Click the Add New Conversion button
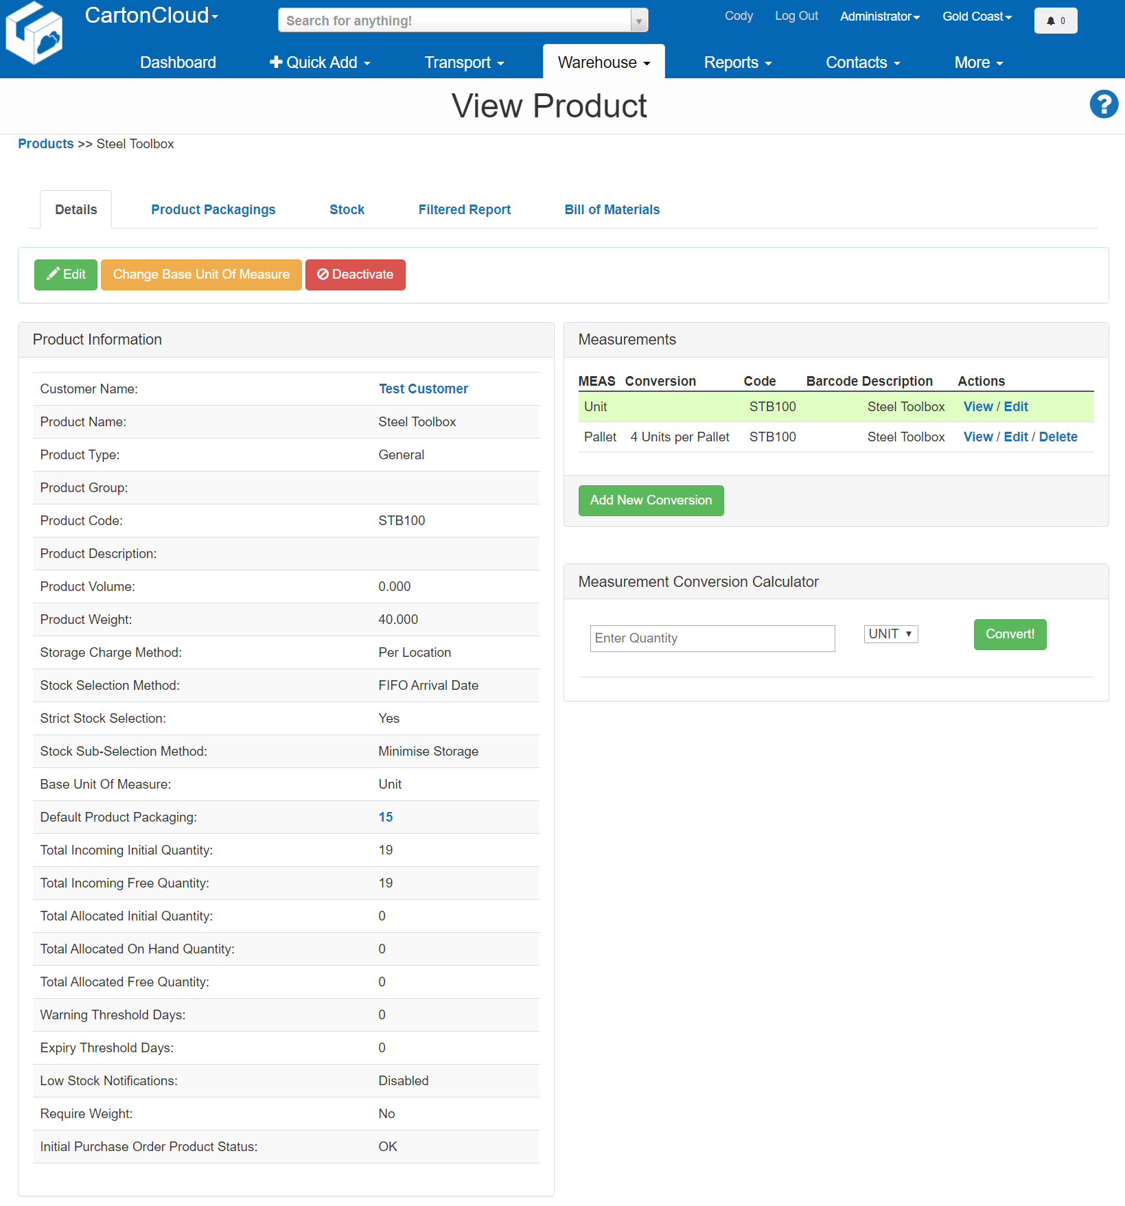Image resolution: width=1125 pixels, height=1206 pixels. tap(650, 500)
